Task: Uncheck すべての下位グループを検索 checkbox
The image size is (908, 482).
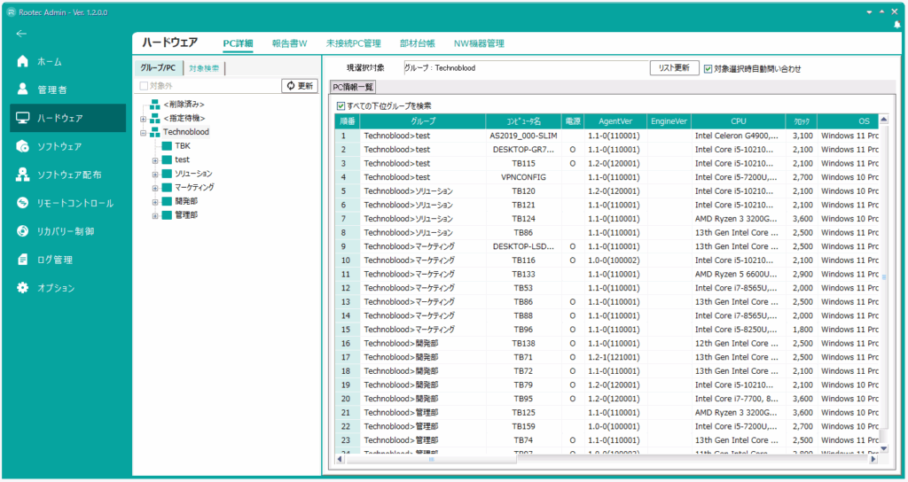Action: point(341,105)
